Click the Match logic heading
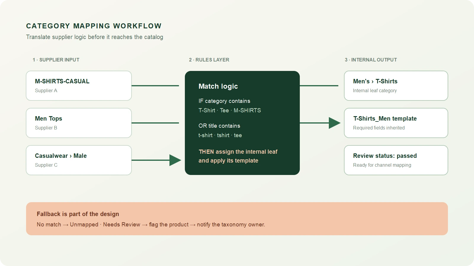This screenshot has width=474, height=266. pyautogui.click(x=218, y=86)
